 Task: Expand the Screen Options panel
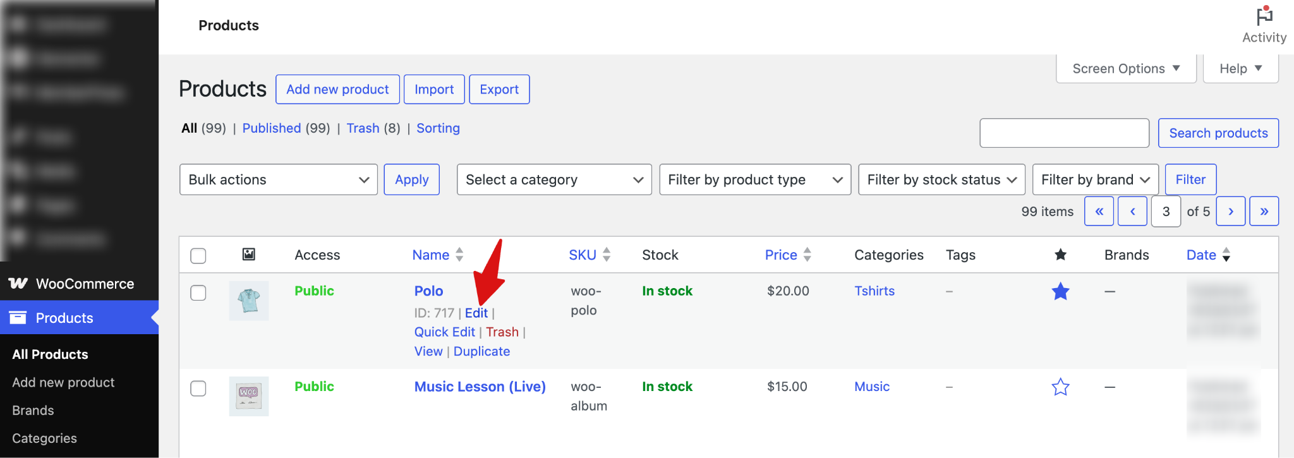[1126, 68]
